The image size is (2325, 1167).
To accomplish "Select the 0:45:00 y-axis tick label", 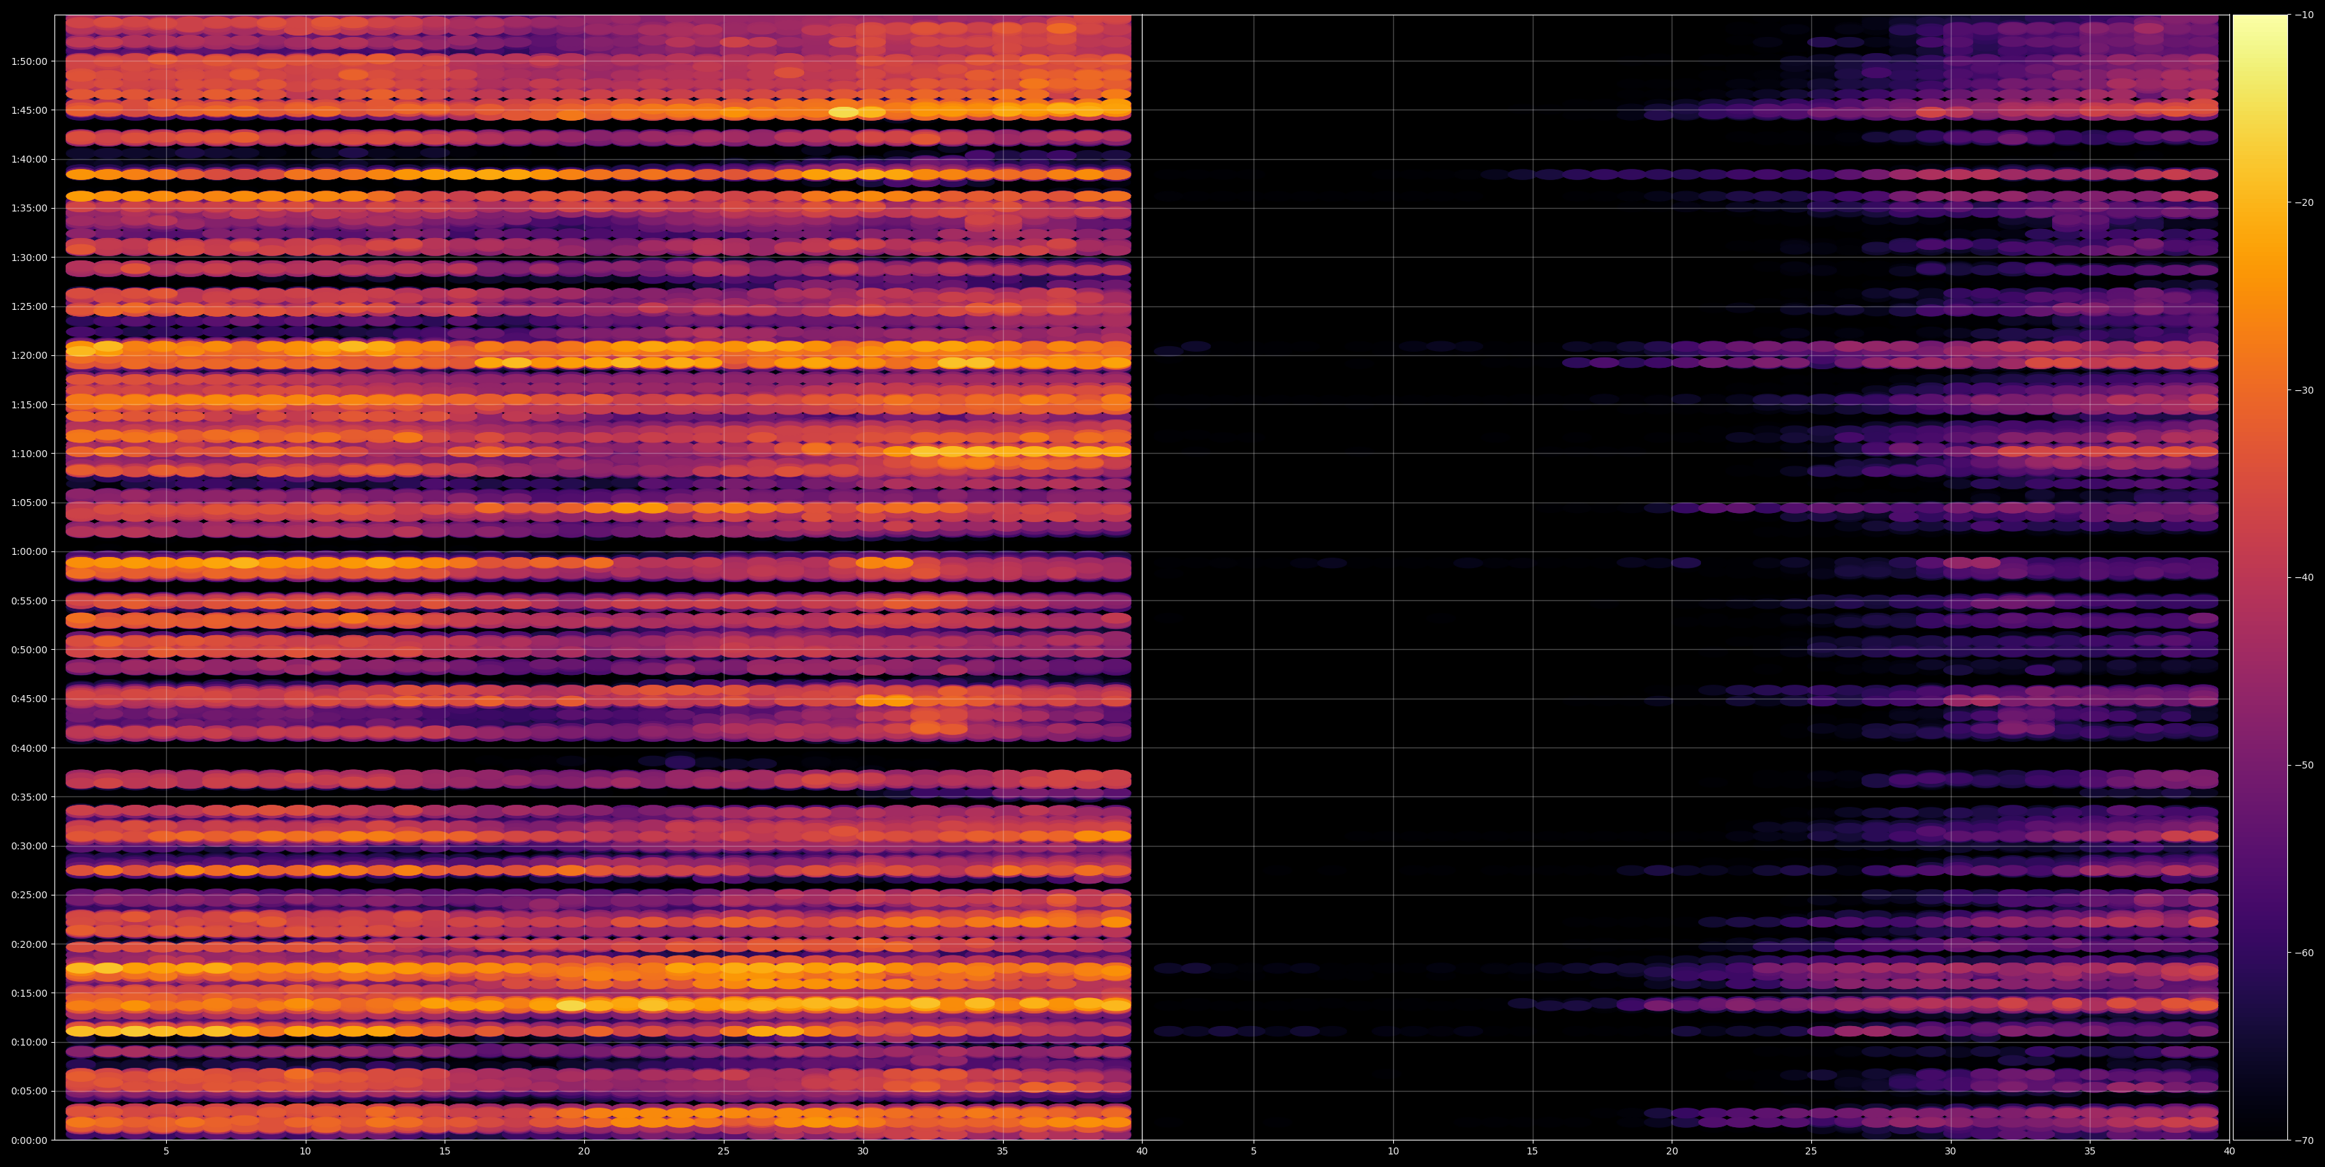I will [x=29, y=699].
